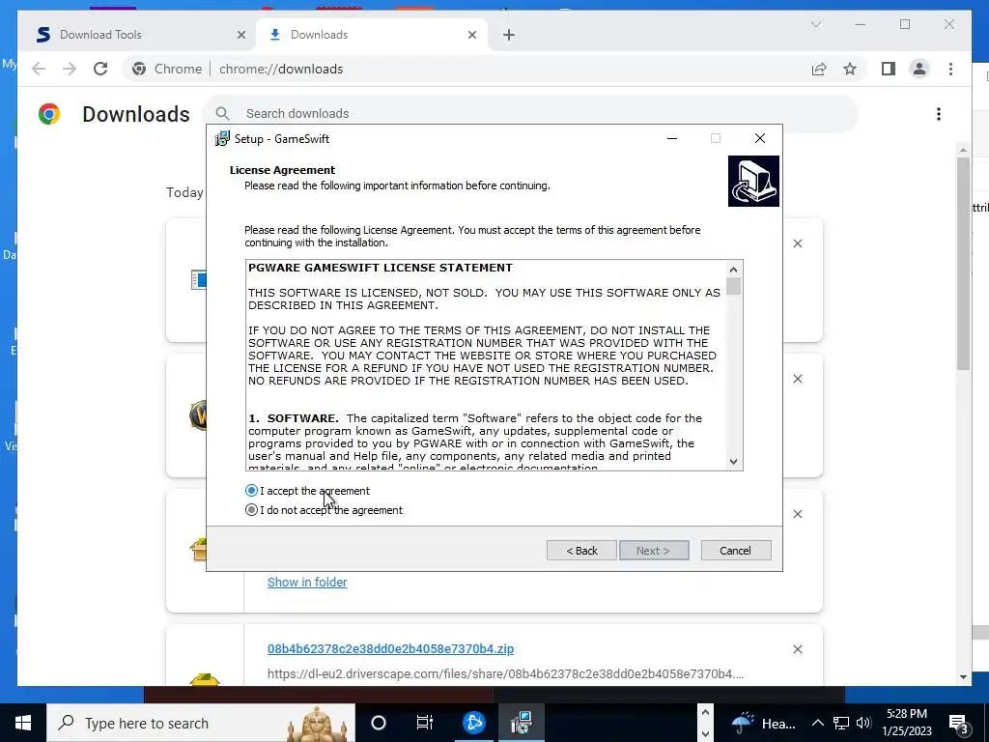
Task: Close the Download Tools tab
Action: pyautogui.click(x=240, y=35)
